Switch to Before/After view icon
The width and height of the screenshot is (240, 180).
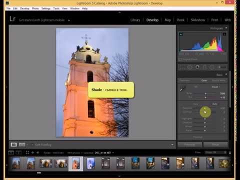tap(22, 144)
